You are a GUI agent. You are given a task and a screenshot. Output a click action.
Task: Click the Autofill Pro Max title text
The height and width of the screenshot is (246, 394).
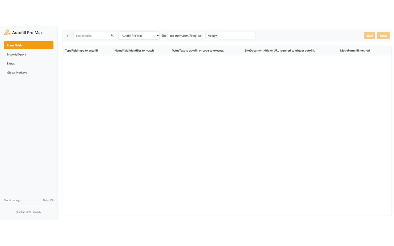point(27,33)
